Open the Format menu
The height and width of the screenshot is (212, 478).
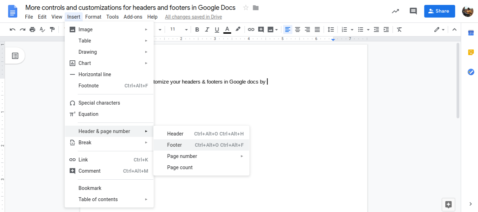point(93,17)
